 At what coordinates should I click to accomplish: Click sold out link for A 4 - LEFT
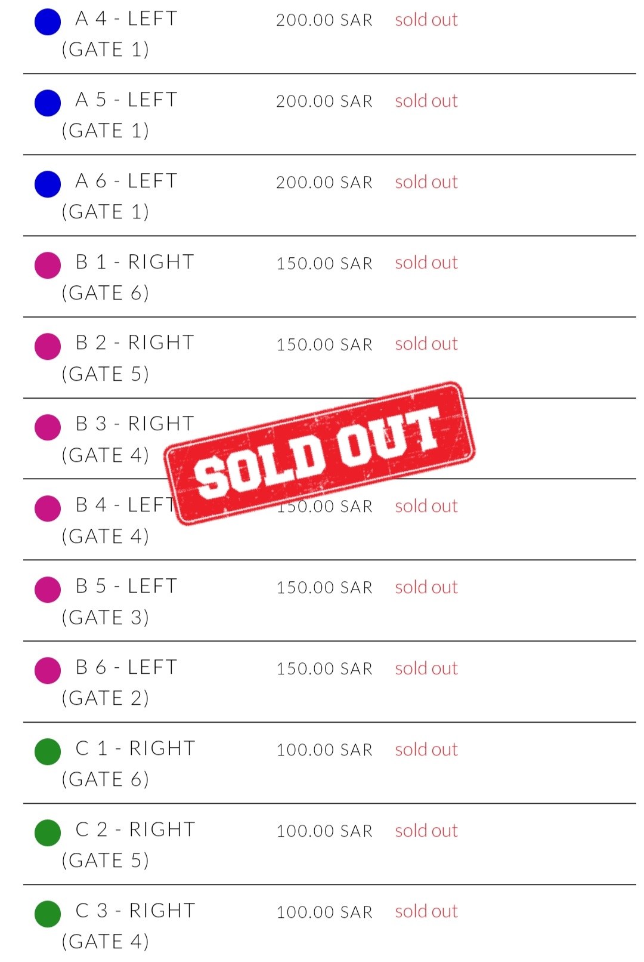point(426,20)
